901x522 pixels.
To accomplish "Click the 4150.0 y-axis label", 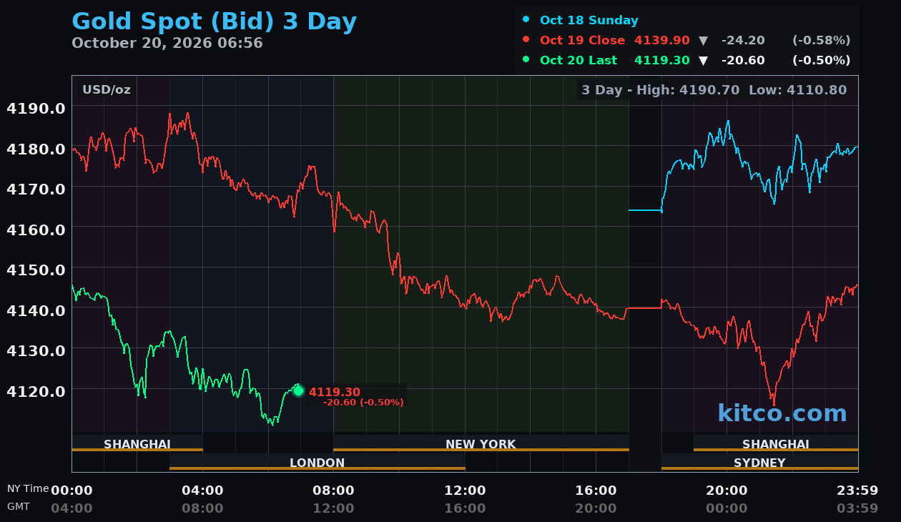I will click(36, 270).
